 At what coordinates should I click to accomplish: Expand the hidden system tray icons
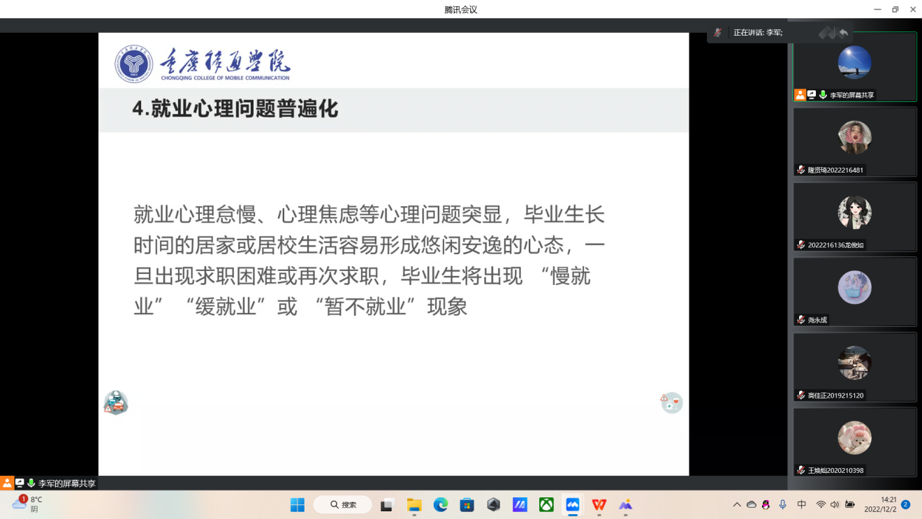pyautogui.click(x=736, y=504)
